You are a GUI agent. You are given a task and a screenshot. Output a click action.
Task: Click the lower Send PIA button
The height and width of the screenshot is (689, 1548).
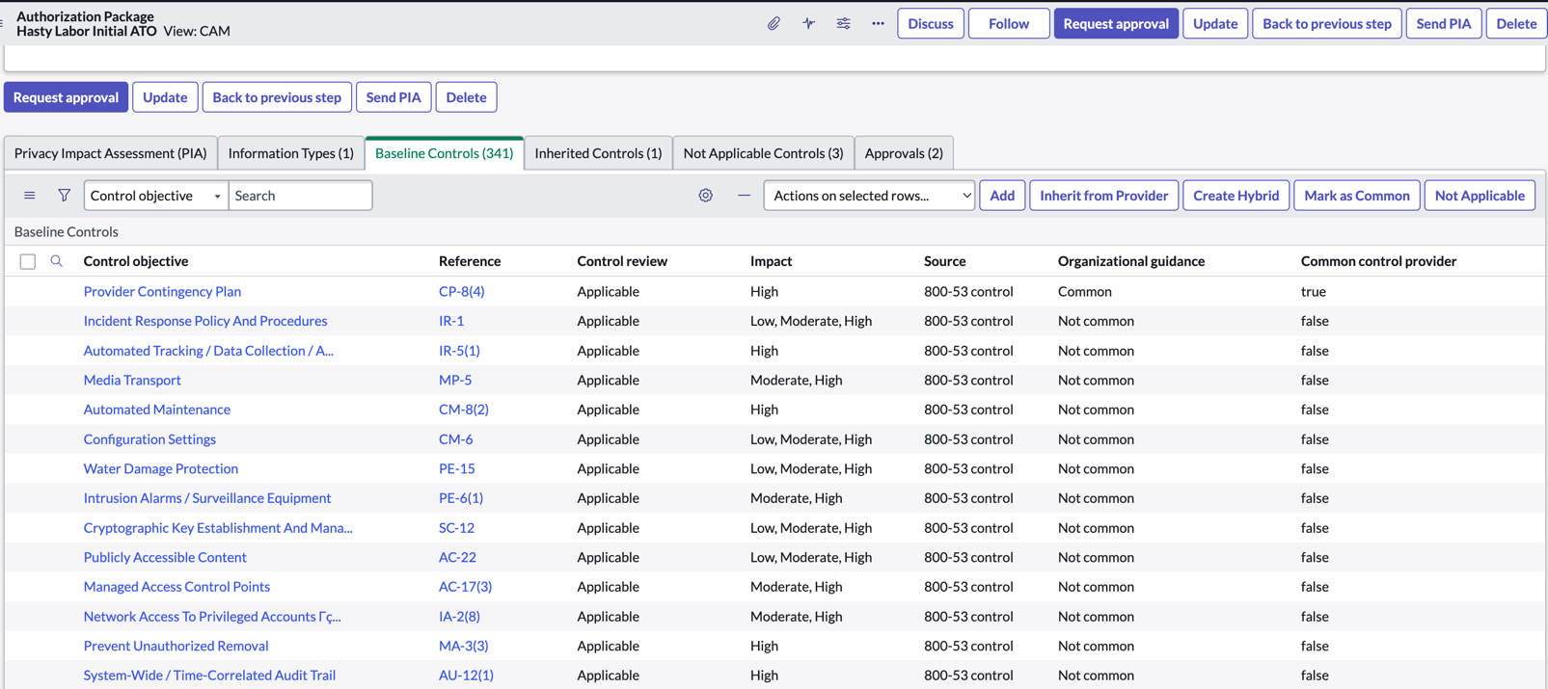tap(394, 97)
